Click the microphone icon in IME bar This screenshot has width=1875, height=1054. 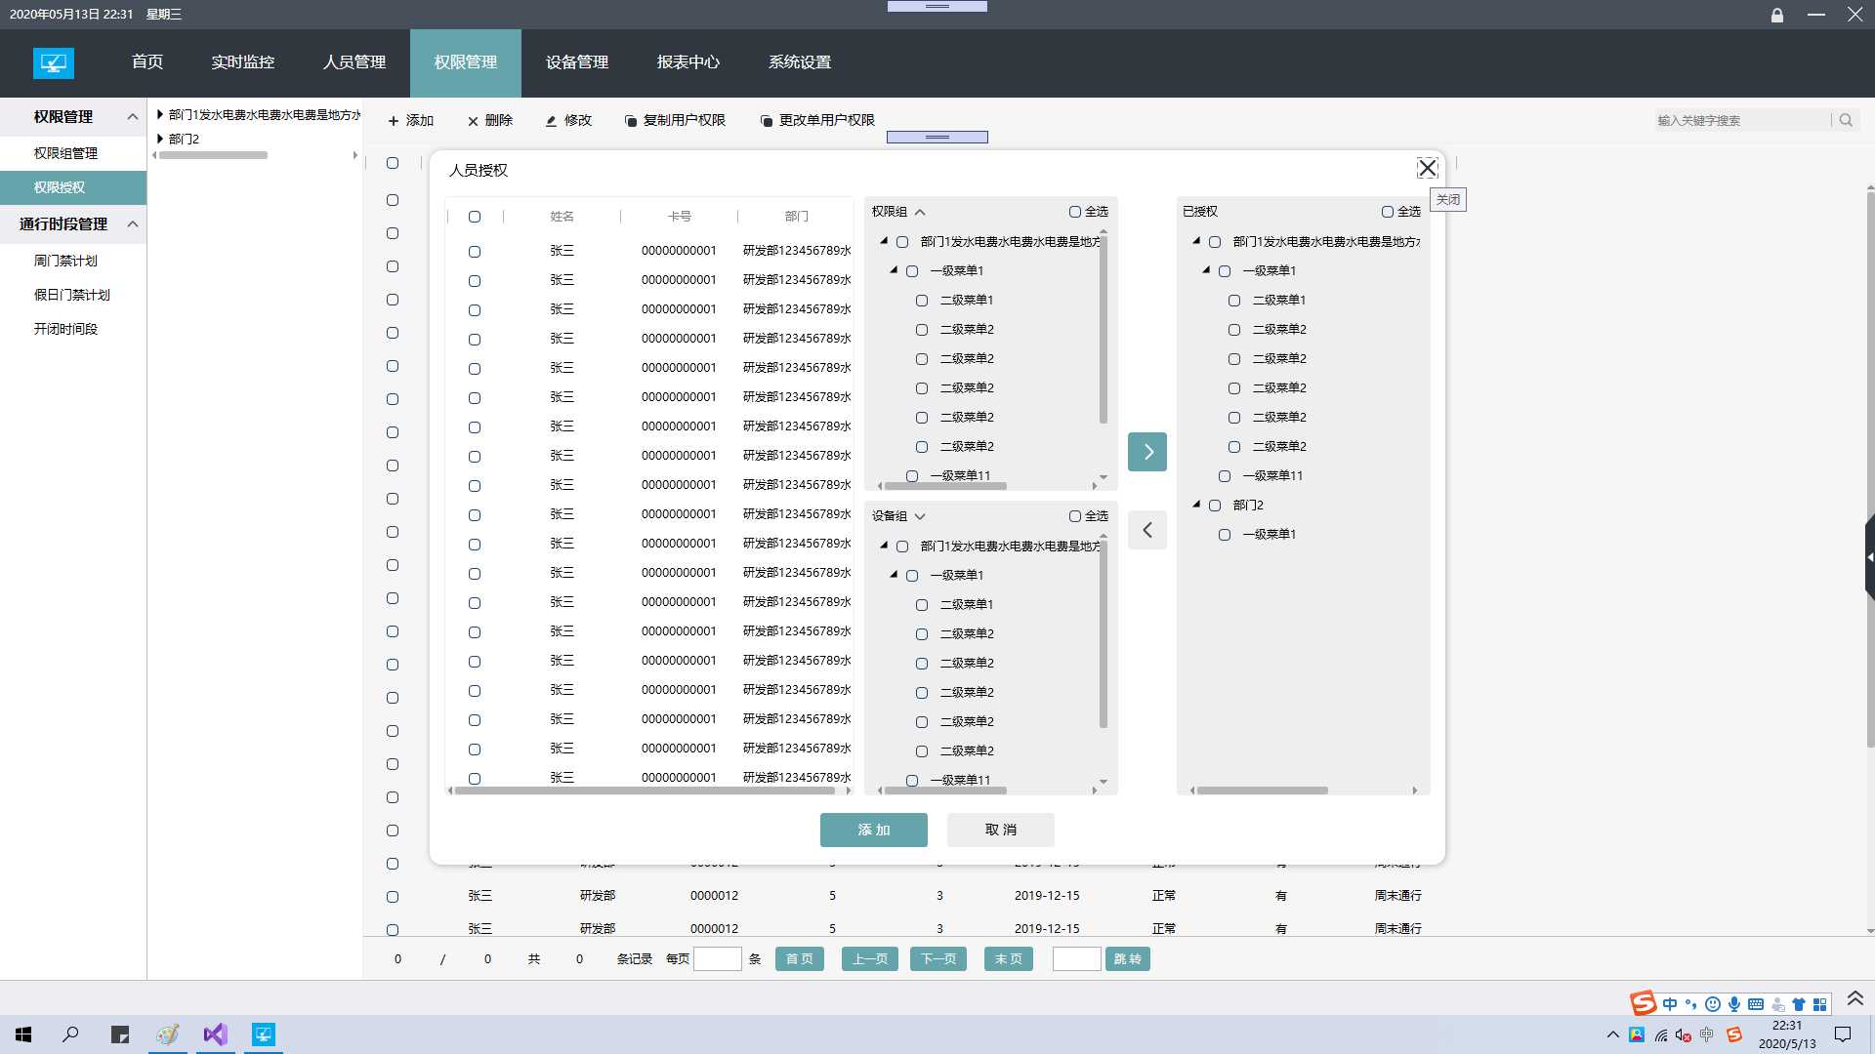tap(1734, 1004)
